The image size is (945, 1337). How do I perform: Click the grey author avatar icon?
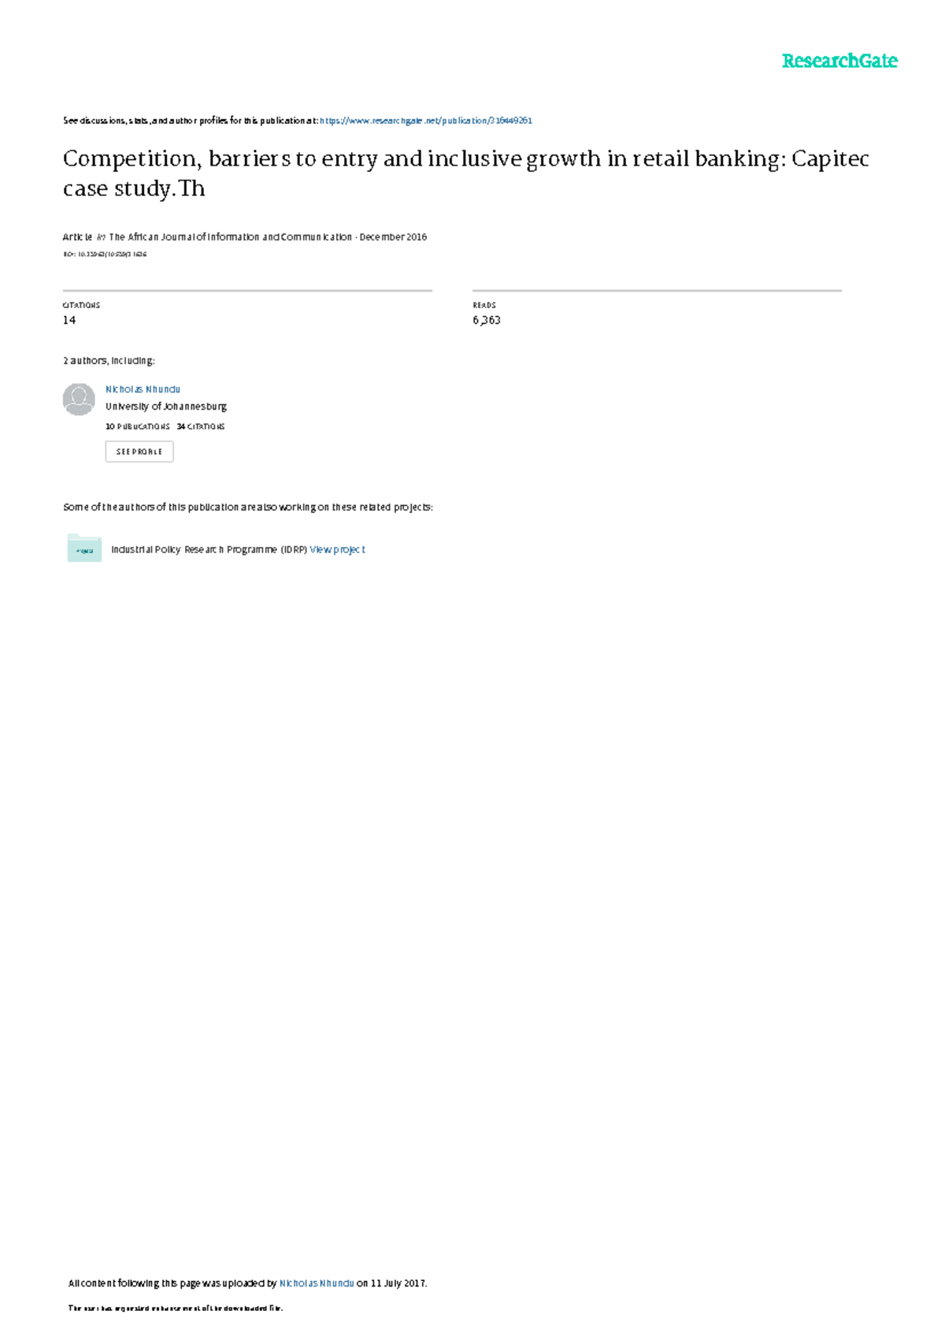tap(79, 399)
